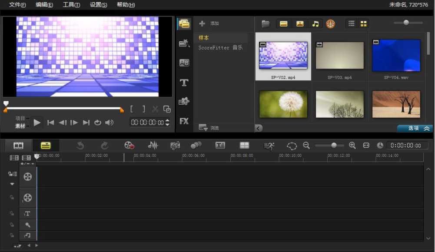
Task: Open the 文件(F) menu
Action: click(x=17, y=5)
